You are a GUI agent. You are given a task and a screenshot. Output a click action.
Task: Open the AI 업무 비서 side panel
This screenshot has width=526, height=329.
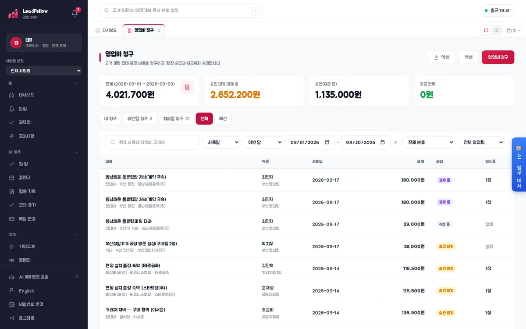(519, 164)
